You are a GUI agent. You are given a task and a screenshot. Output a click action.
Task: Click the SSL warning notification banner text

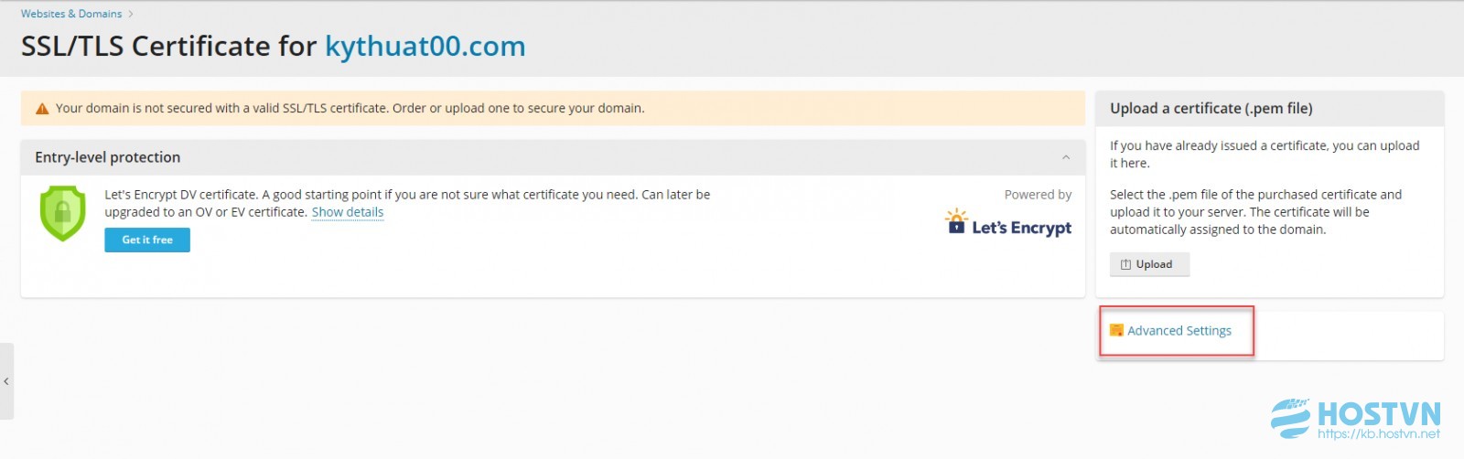click(x=350, y=108)
